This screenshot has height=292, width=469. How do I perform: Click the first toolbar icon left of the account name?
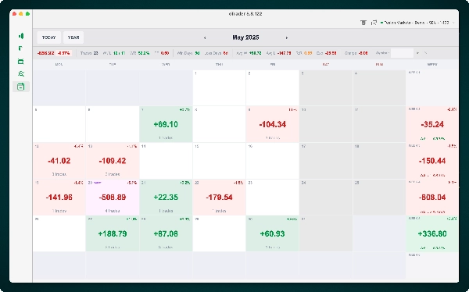pos(363,23)
